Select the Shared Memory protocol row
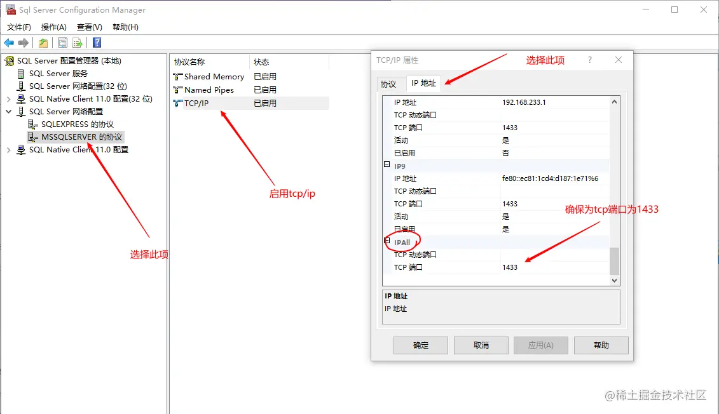The width and height of the screenshot is (719, 414). click(250, 76)
